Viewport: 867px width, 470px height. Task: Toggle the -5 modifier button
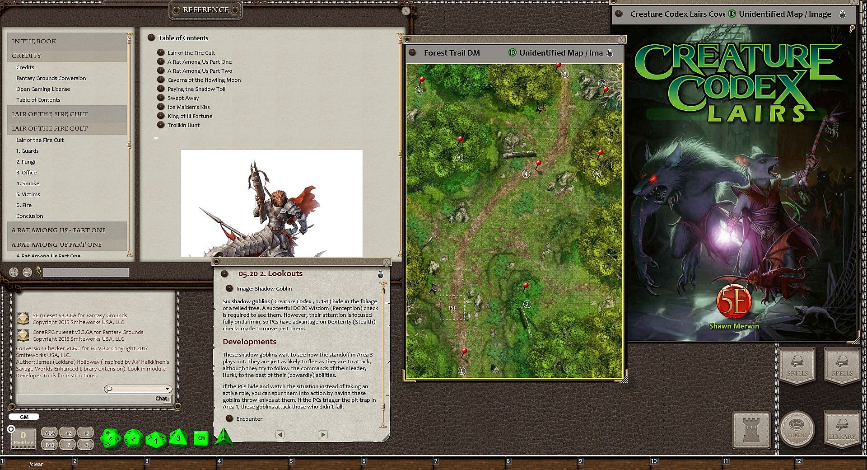[x=86, y=445]
